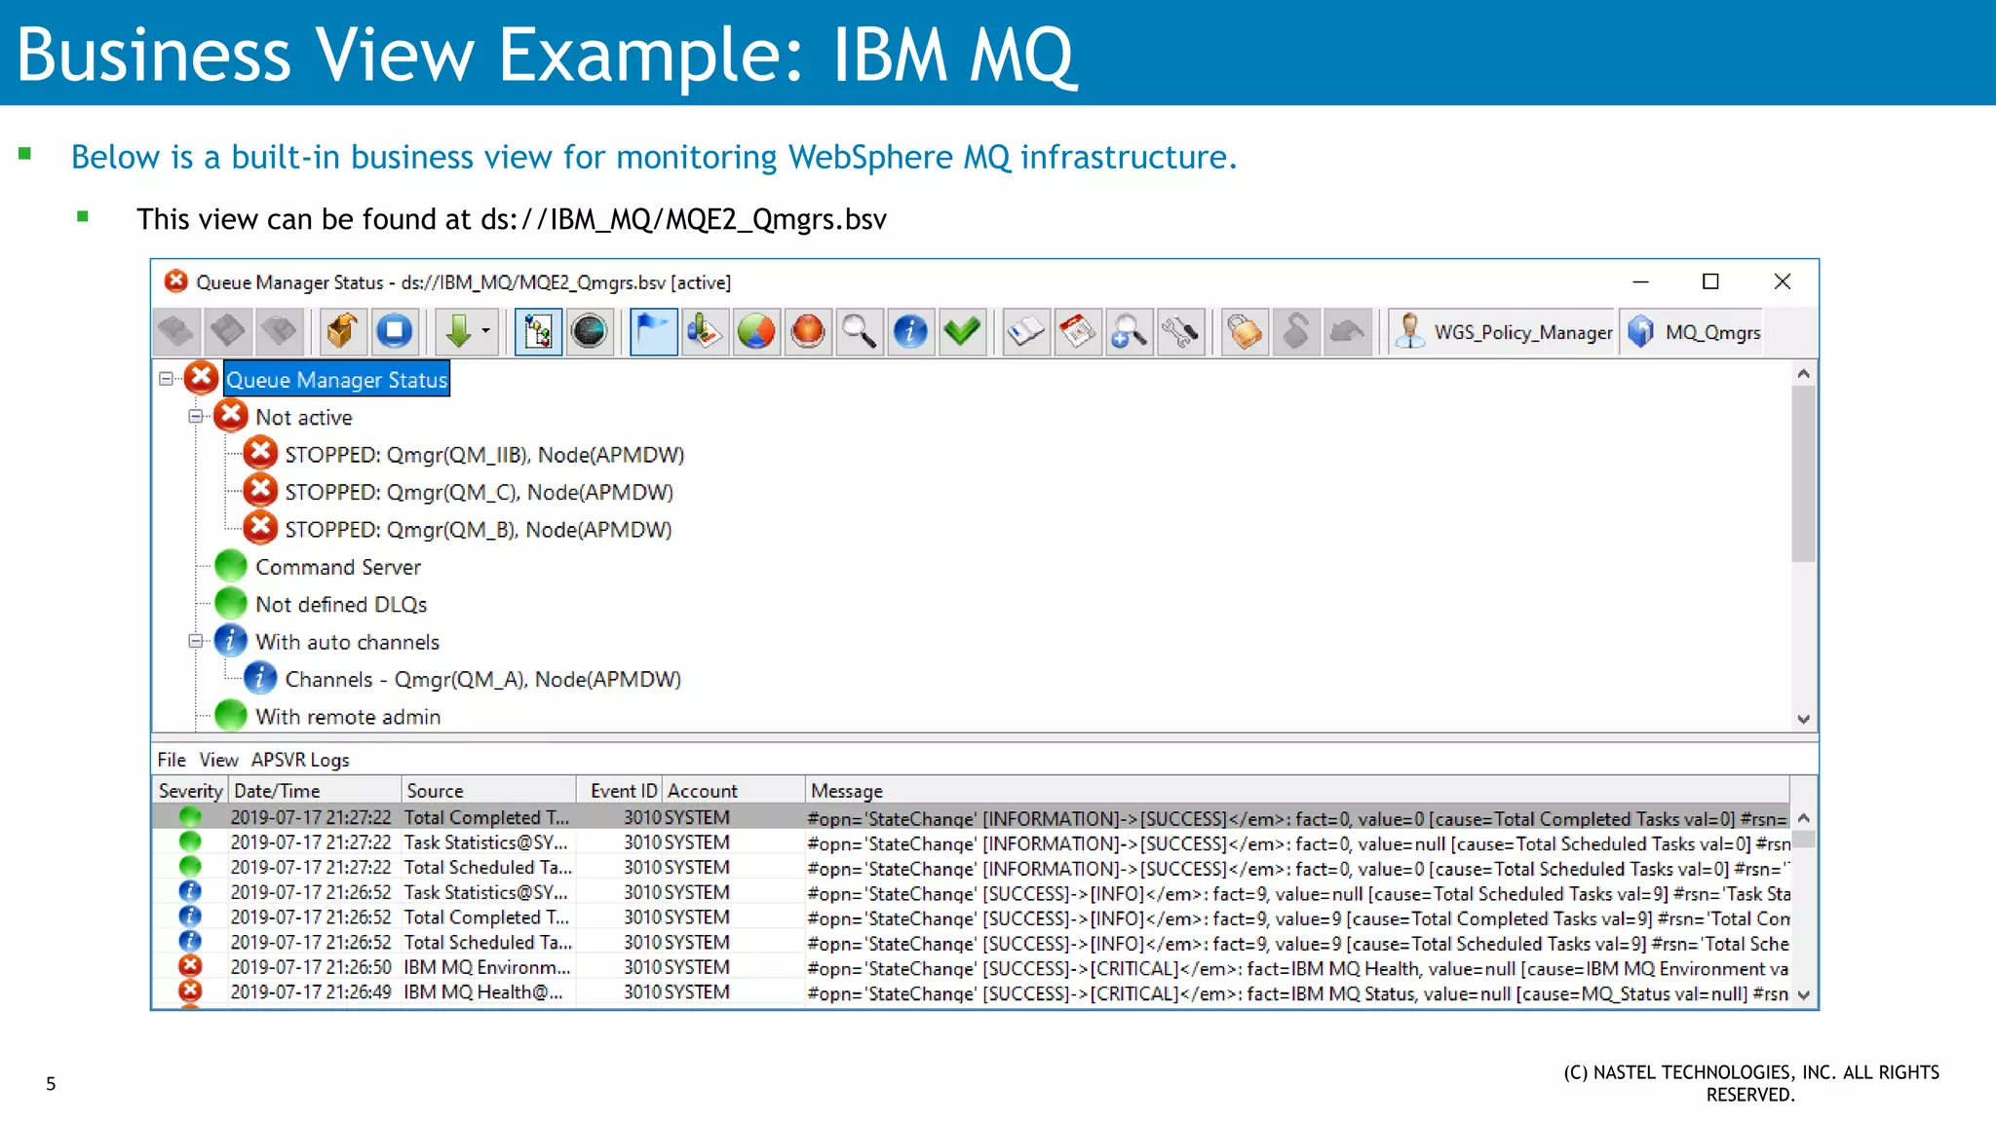The height and width of the screenshot is (1122, 1996).
Task: Open the dropdown beside the green arrow
Action: point(486,332)
